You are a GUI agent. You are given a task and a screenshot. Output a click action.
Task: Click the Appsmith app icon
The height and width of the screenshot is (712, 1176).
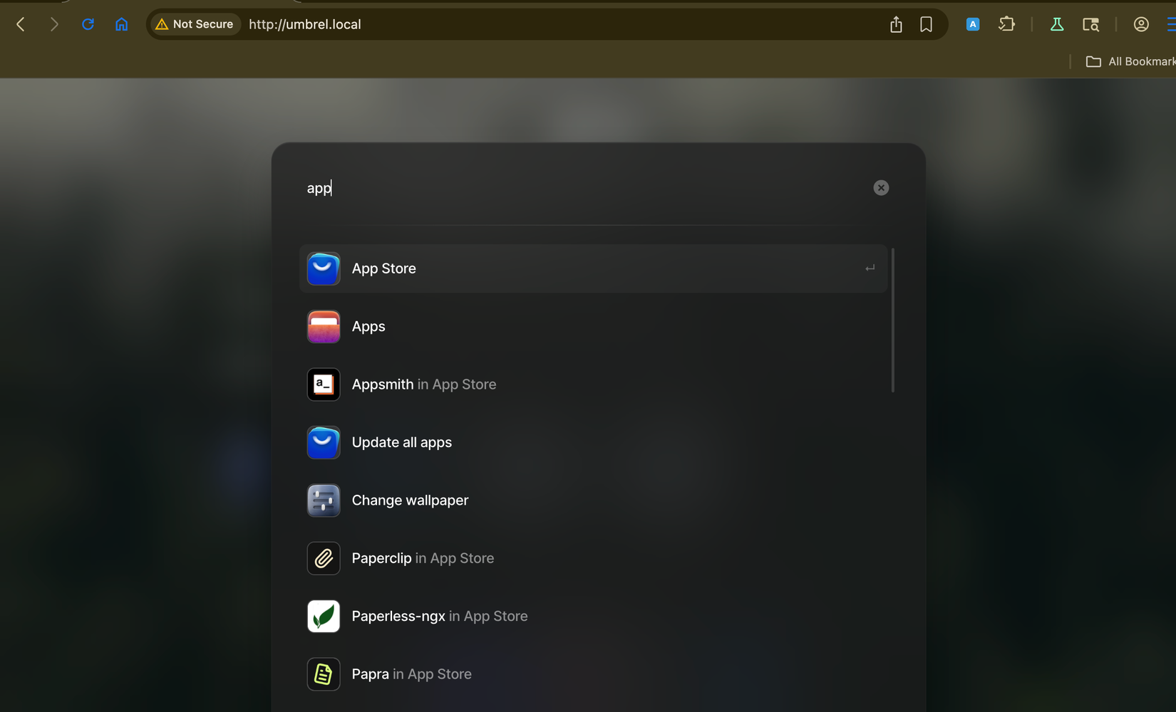324,384
